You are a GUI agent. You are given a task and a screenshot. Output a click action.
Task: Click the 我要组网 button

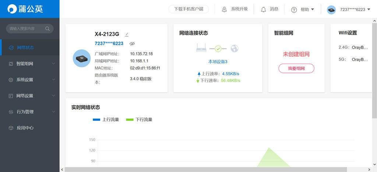pos(296,68)
